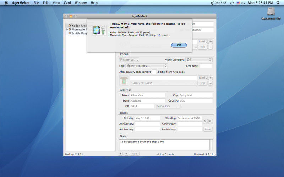The image size is (284, 177).
Task: Open the Edit menu
Action: [46, 3]
